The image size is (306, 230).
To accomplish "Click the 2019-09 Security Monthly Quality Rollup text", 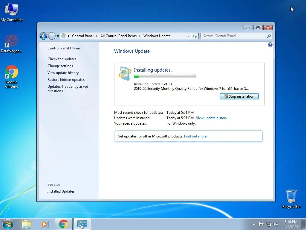I will coord(191,89).
